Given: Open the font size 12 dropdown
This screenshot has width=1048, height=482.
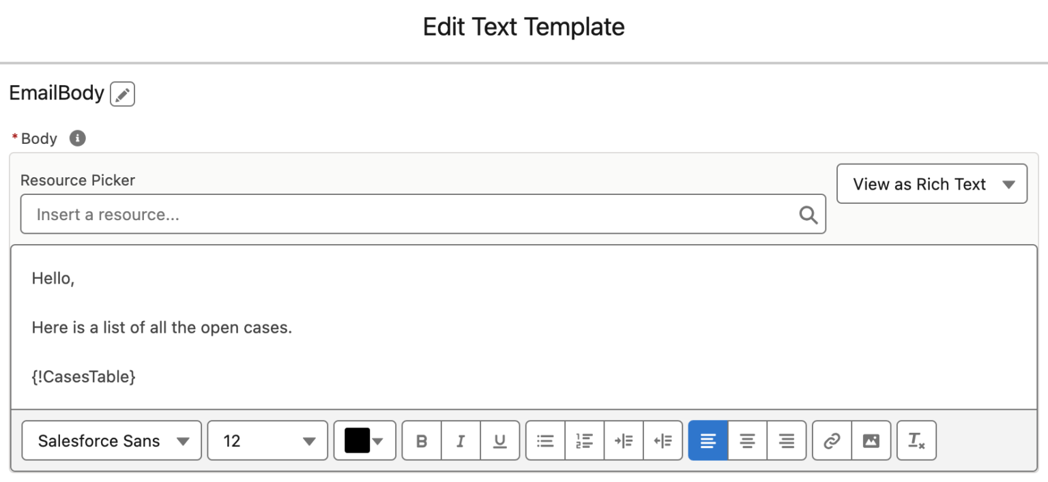Looking at the screenshot, I should 267,440.
